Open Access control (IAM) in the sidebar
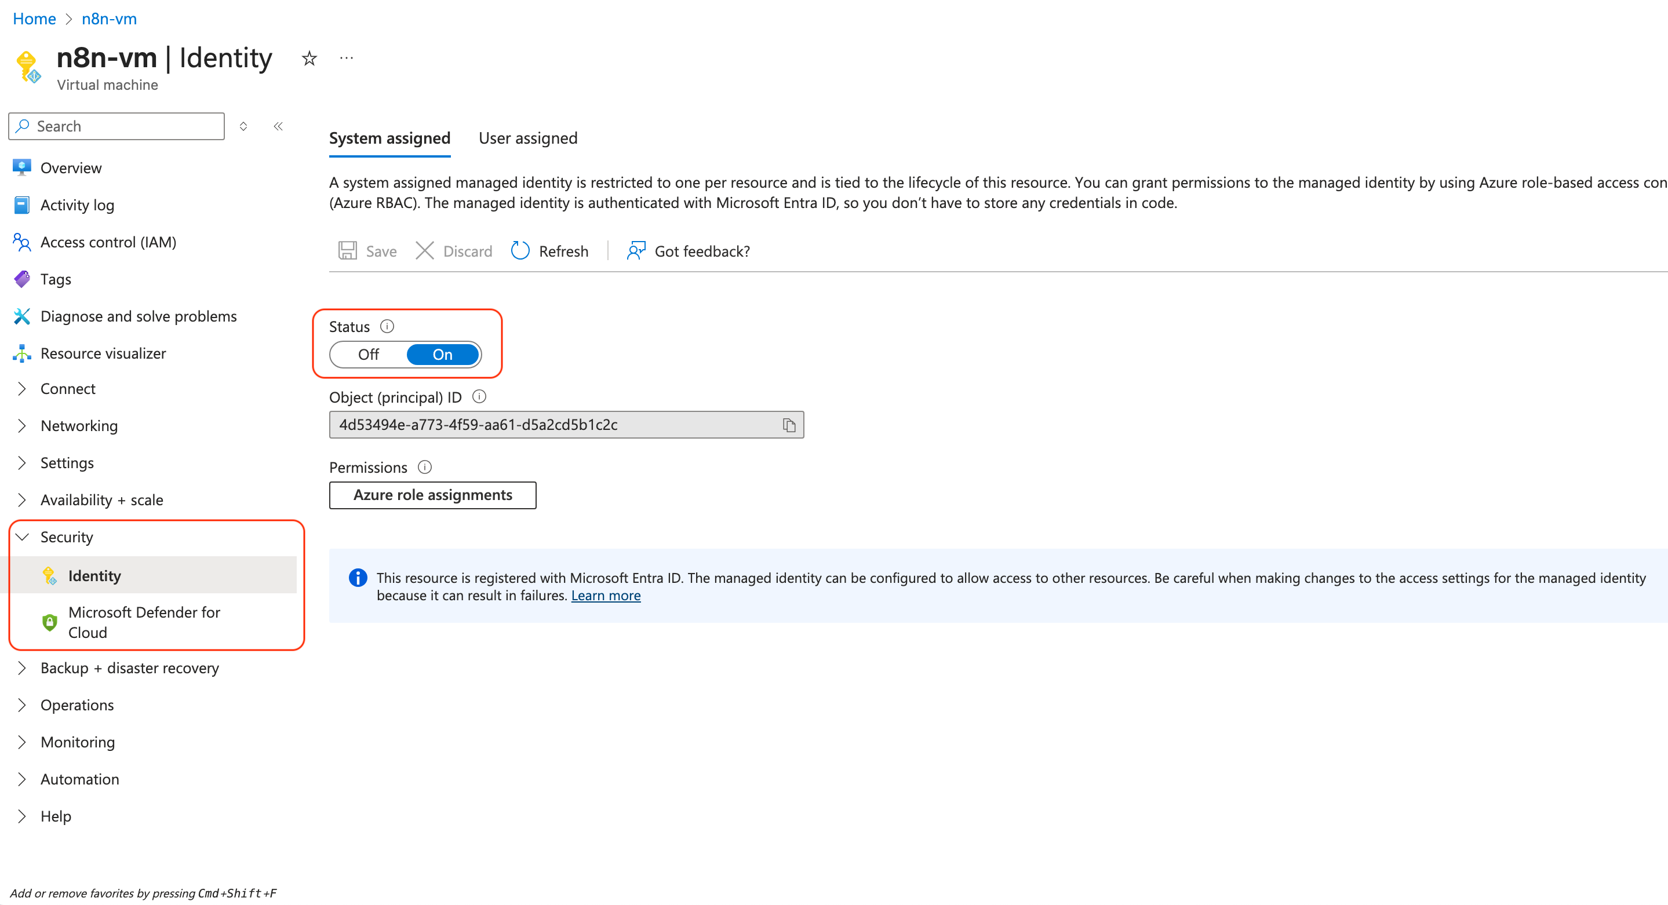The height and width of the screenshot is (905, 1668). pos(108,242)
